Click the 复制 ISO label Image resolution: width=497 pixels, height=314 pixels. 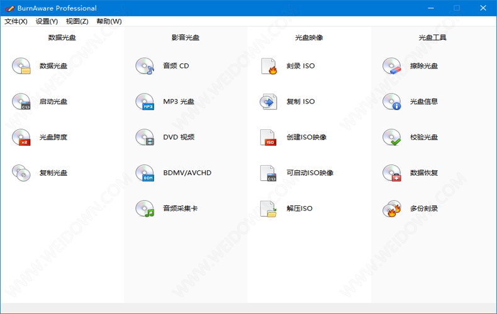click(x=301, y=102)
